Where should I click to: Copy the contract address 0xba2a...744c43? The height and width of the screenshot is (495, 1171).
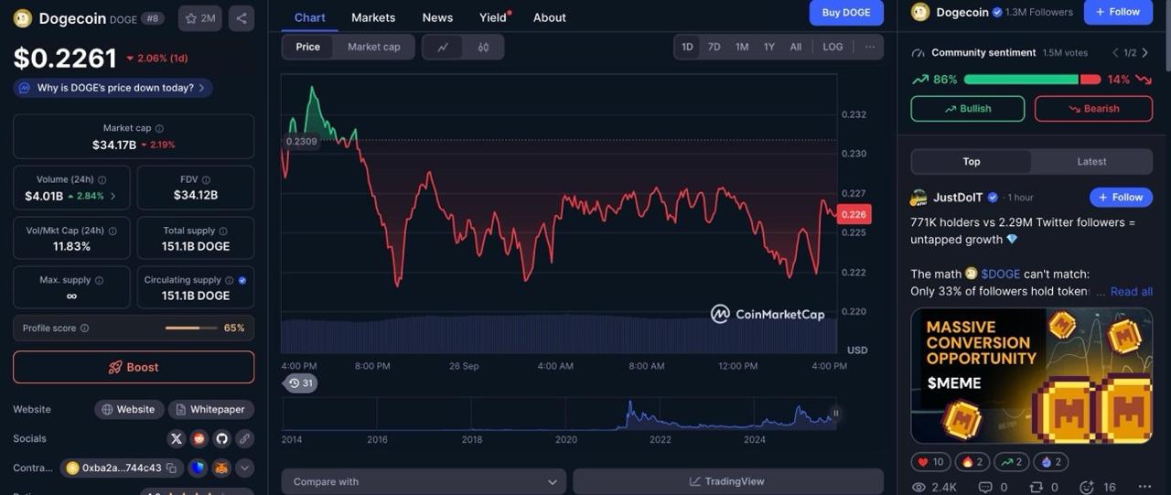[171, 468]
